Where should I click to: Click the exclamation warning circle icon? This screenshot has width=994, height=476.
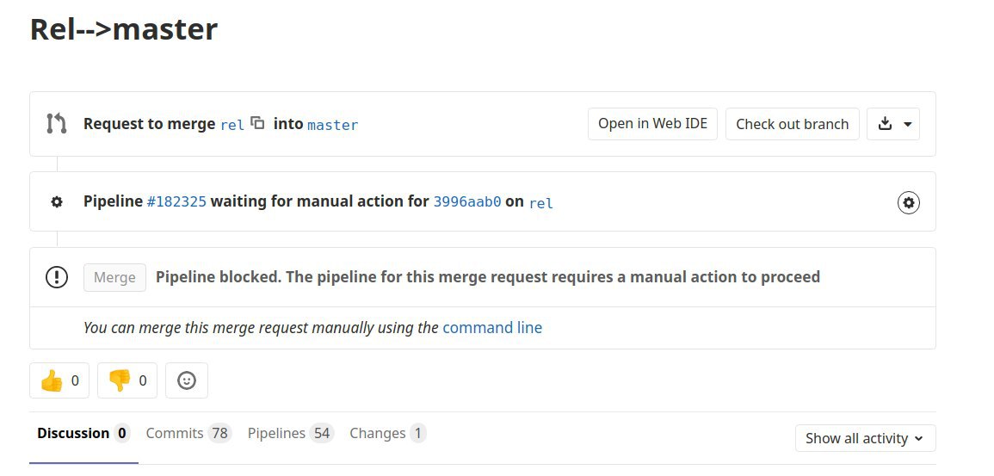coord(57,277)
